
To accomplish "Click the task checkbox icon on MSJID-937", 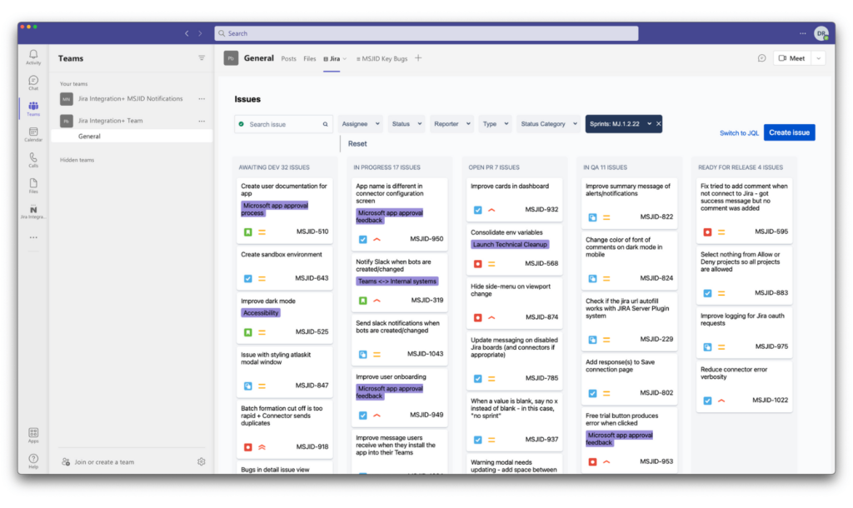I will (477, 440).
